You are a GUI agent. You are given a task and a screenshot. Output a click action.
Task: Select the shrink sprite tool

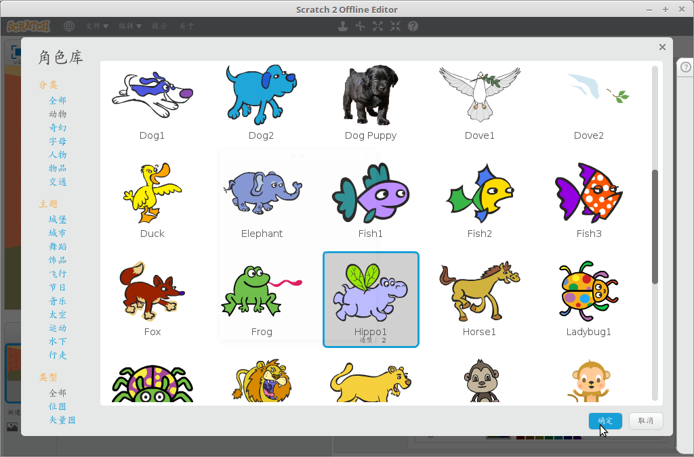395,26
